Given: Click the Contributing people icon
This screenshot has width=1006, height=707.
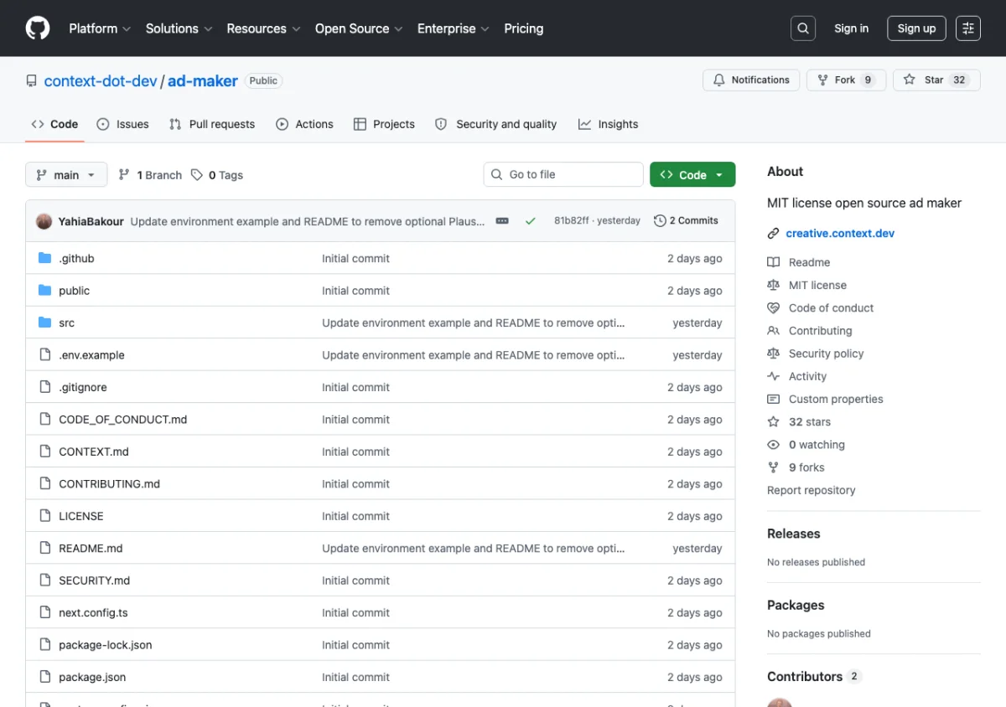Looking at the screenshot, I should 774,331.
